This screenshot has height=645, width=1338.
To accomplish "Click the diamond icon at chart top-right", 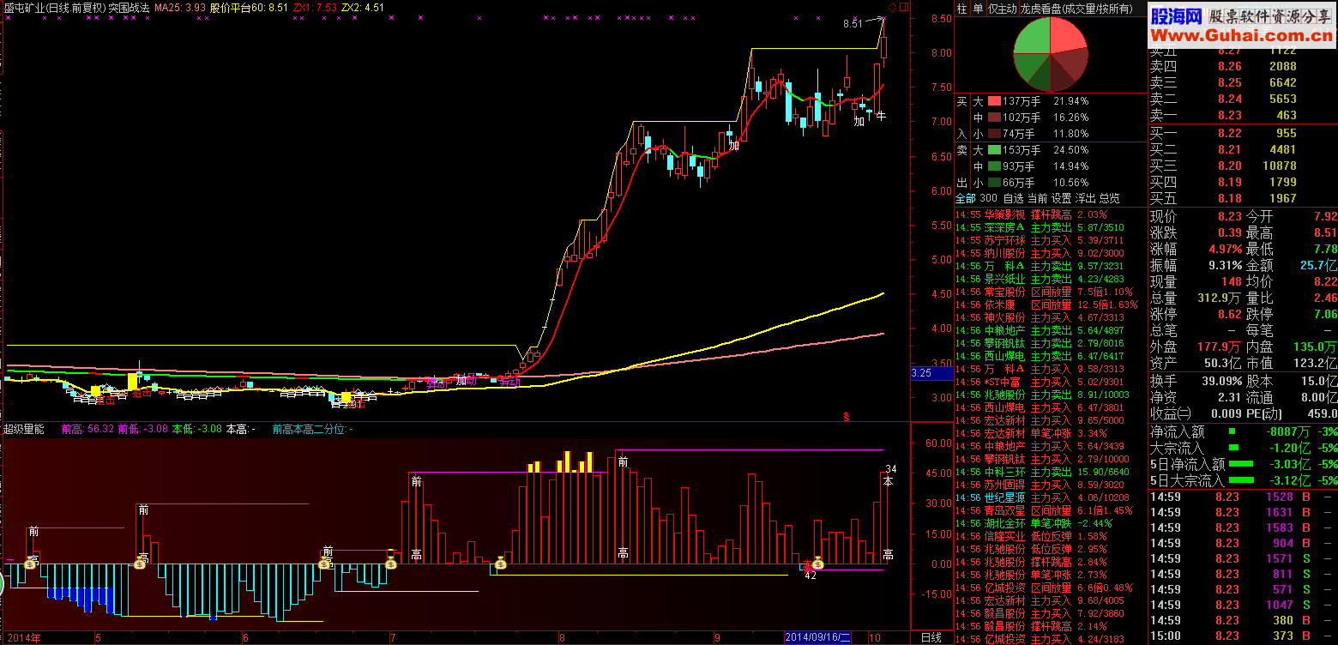I will [893, 7].
